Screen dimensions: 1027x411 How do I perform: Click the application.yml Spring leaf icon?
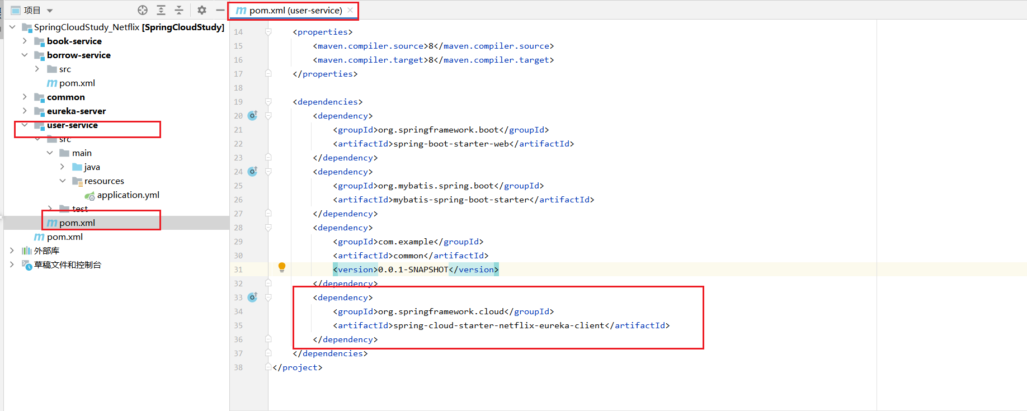point(89,195)
